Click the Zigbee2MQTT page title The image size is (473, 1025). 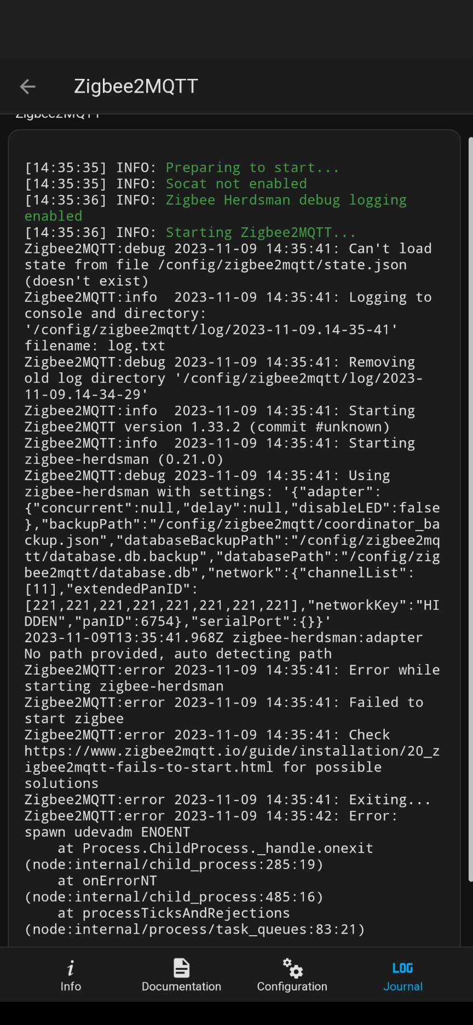136,87
